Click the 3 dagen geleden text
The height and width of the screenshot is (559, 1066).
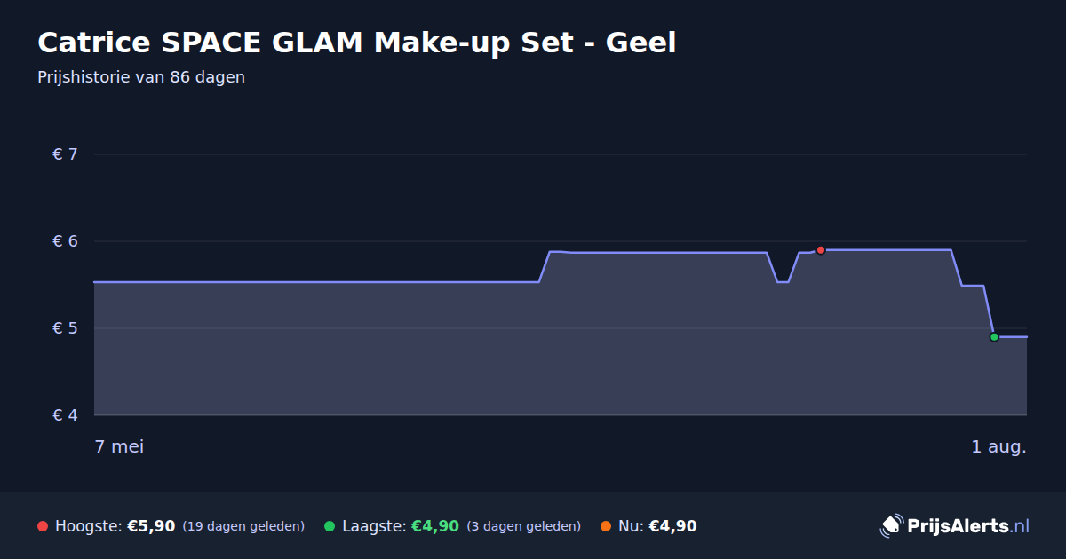(523, 526)
